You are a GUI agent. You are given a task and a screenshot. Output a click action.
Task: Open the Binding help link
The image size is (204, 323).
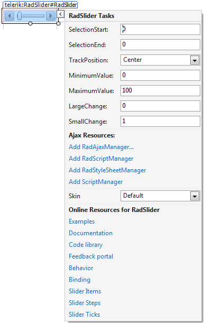(x=79, y=280)
